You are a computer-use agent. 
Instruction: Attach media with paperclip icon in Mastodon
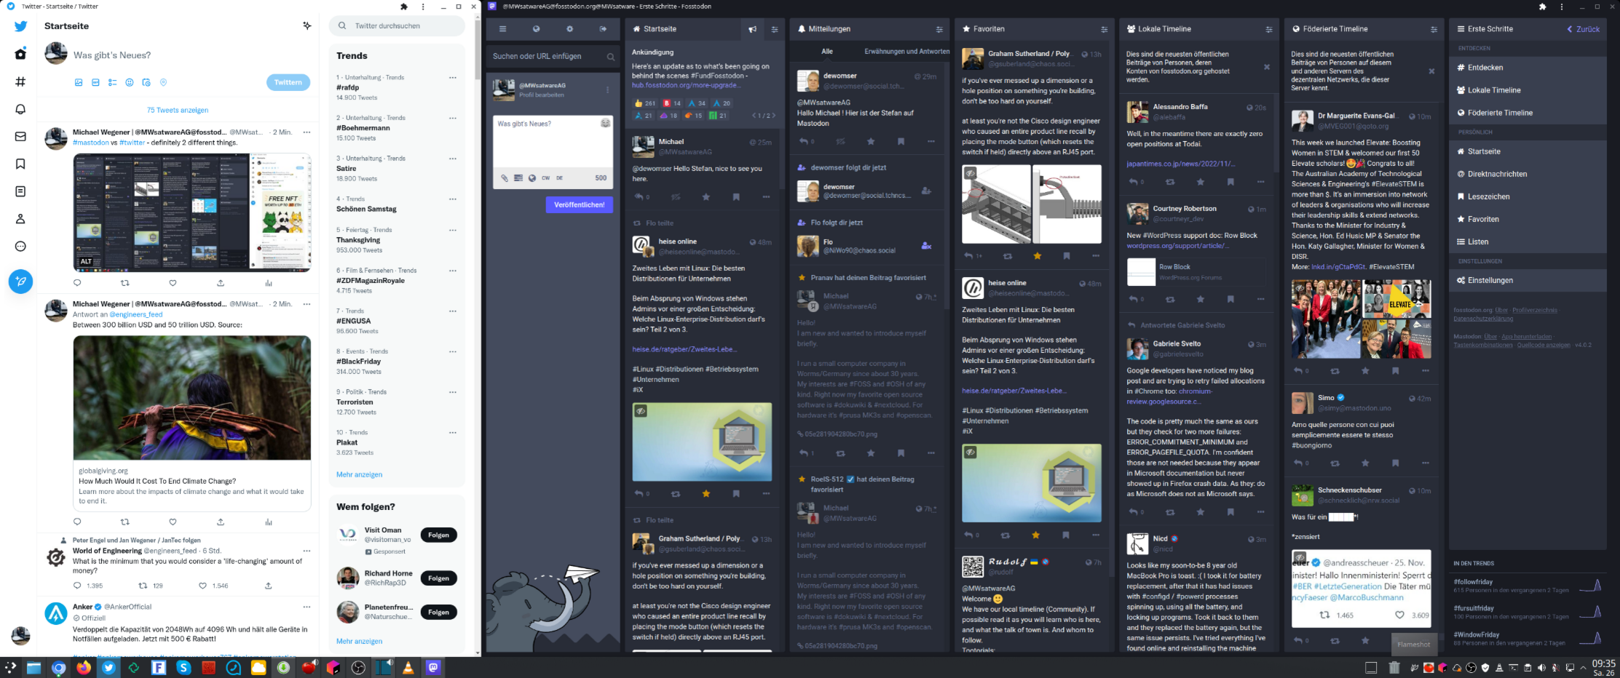coord(504,178)
